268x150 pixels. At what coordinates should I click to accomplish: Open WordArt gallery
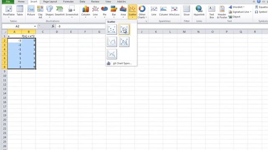tap(237, 7)
